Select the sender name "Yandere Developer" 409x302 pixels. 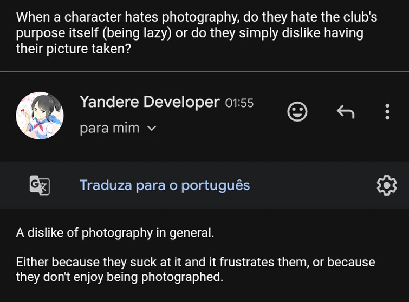pyautogui.click(x=150, y=102)
